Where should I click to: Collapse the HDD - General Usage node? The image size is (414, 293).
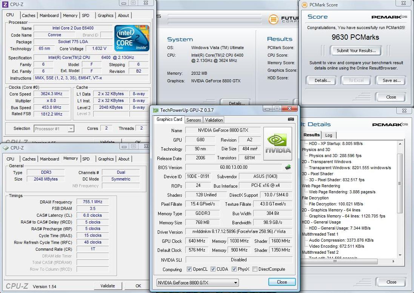[x=321, y=222]
